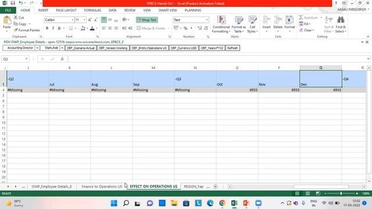Expand the Name Box dropdown arrow
The width and height of the screenshot is (372, 209).
click(26, 59)
